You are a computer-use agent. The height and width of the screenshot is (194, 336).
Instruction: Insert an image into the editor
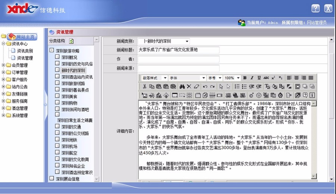(x=144, y=95)
